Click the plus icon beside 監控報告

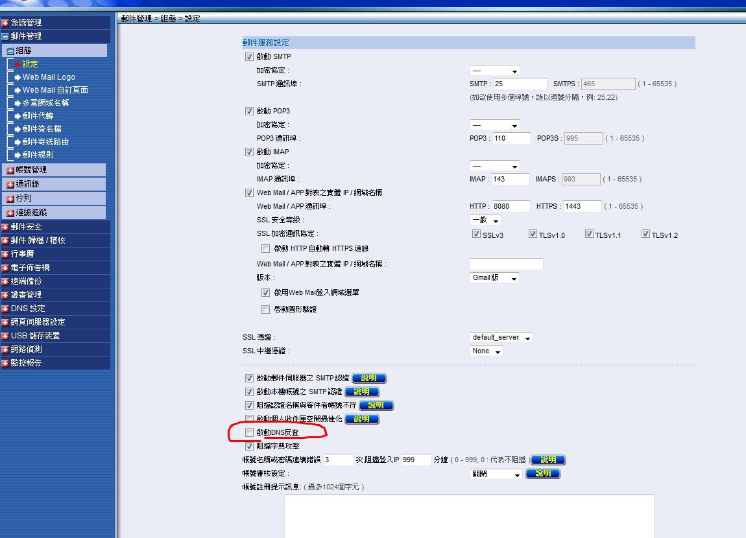5,363
